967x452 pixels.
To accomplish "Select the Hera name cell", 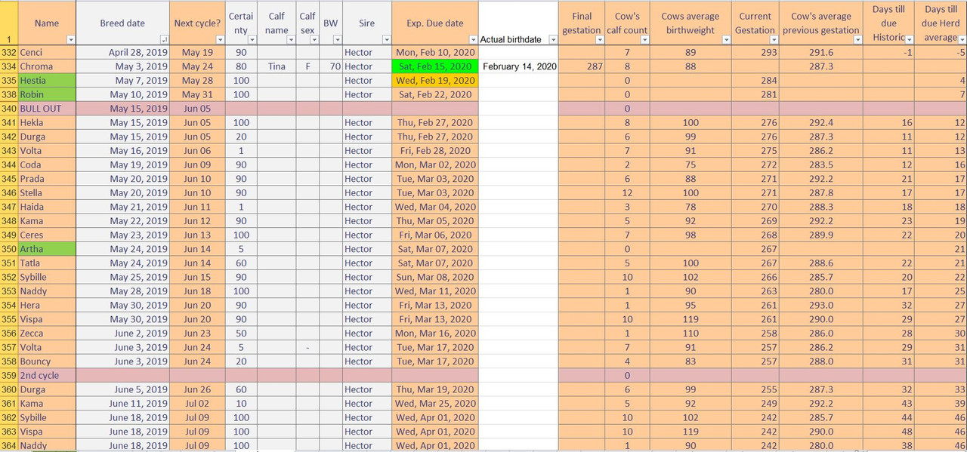I will 47,306.
